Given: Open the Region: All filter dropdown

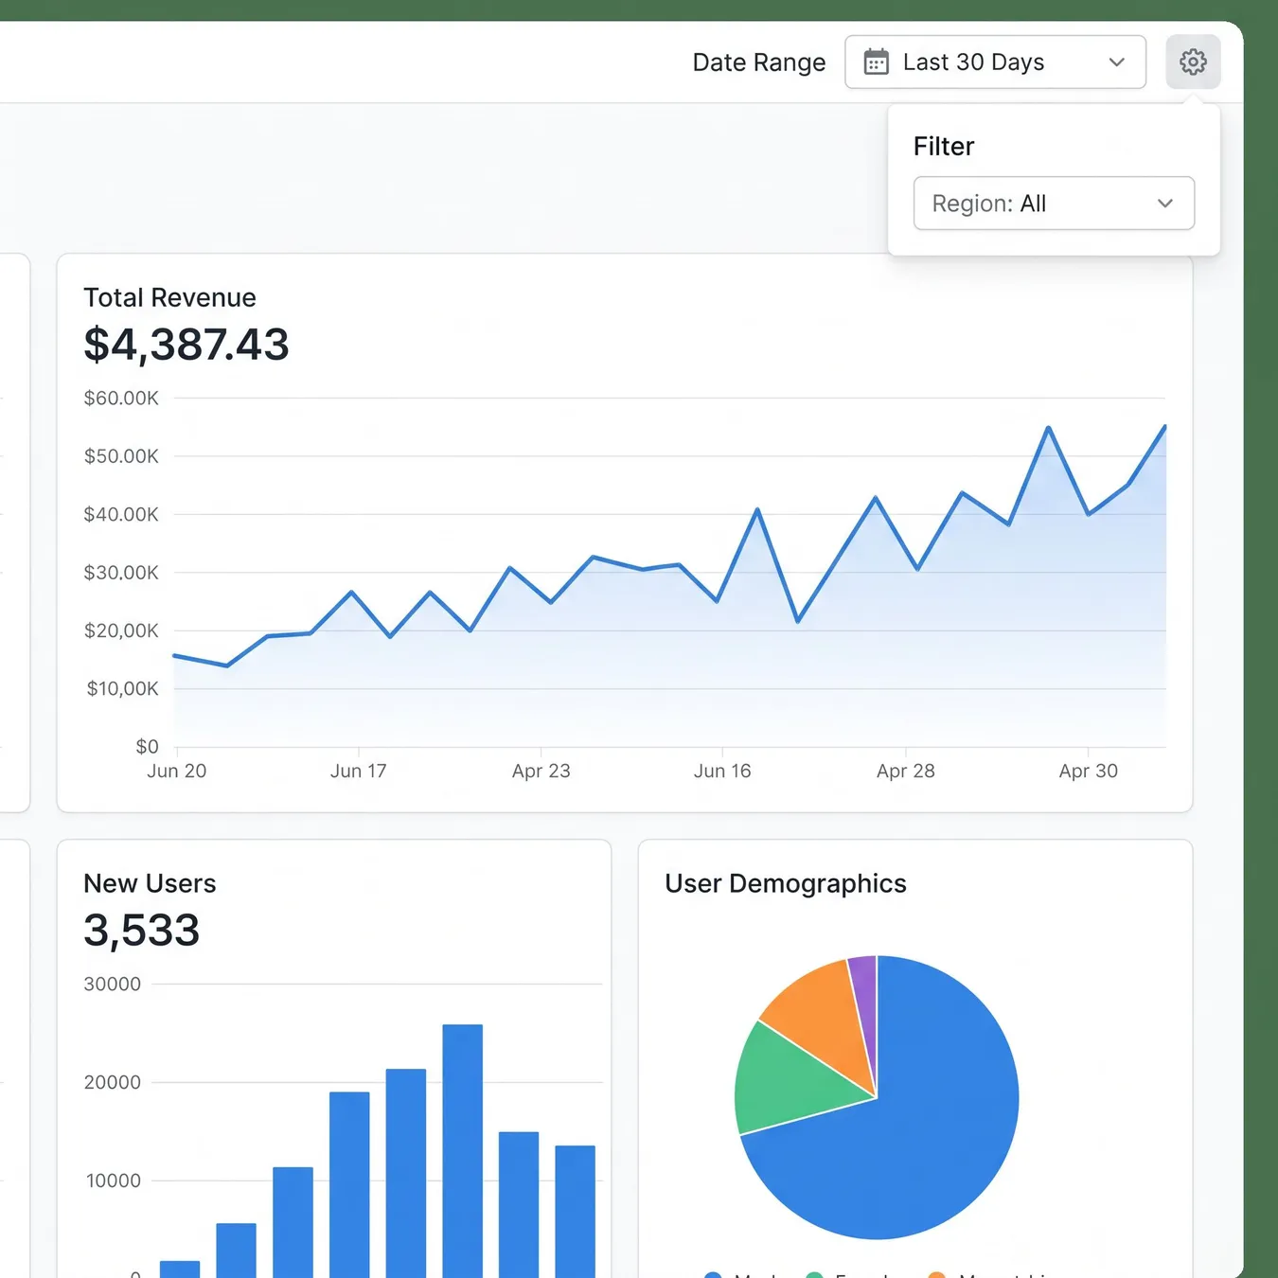Looking at the screenshot, I should tap(1054, 204).
